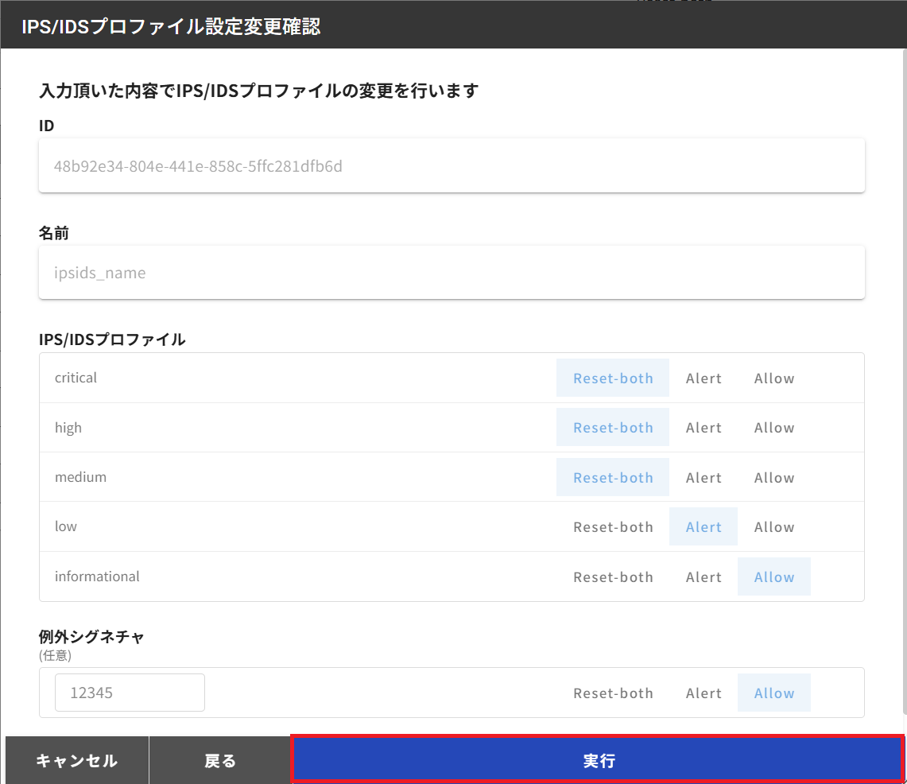Click the 実行 execute button
The image size is (907, 784).
pyautogui.click(x=598, y=760)
